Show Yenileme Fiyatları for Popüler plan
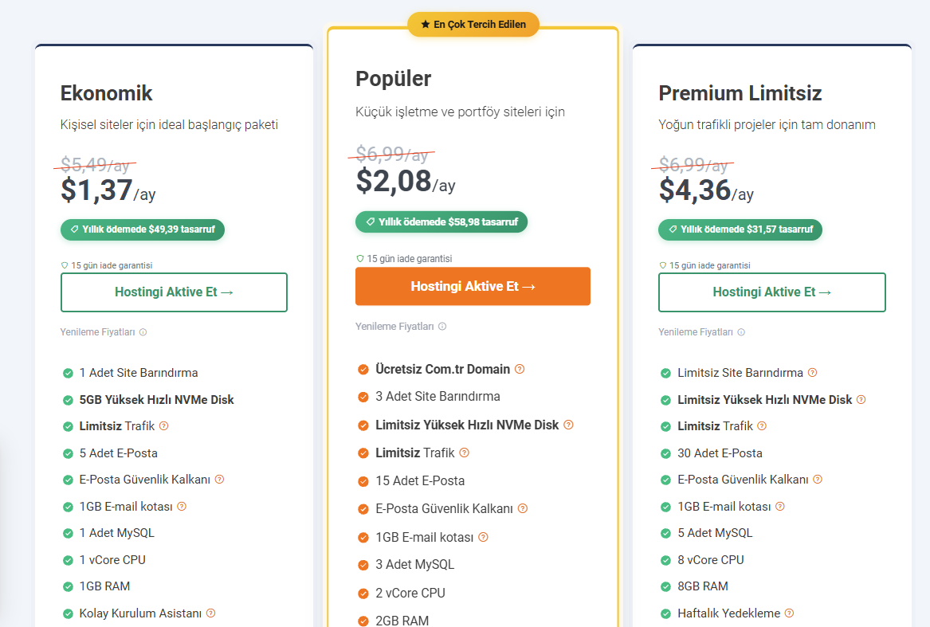This screenshot has height=627, width=930. [x=400, y=327]
